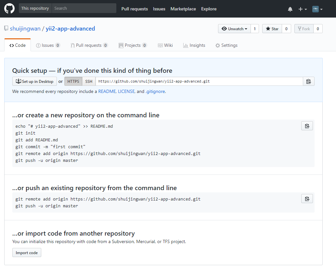Open the Settings tab
Image resolution: width=336 pixels, height=272 pixels.
(226, 45)
